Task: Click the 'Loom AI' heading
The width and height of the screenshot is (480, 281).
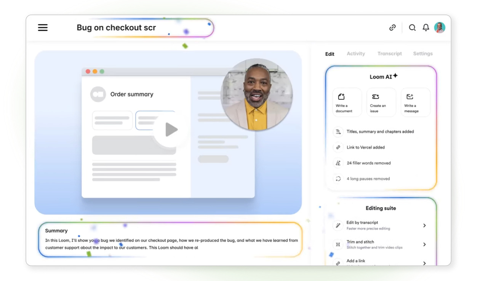Action: click(381, 77)
